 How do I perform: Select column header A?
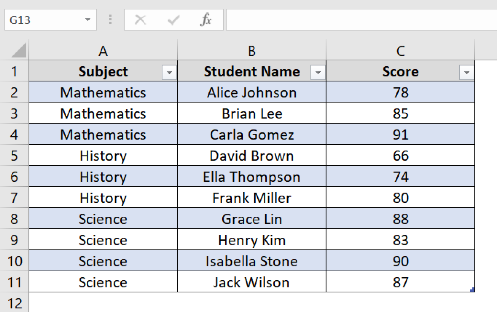[x=103, y=51]
